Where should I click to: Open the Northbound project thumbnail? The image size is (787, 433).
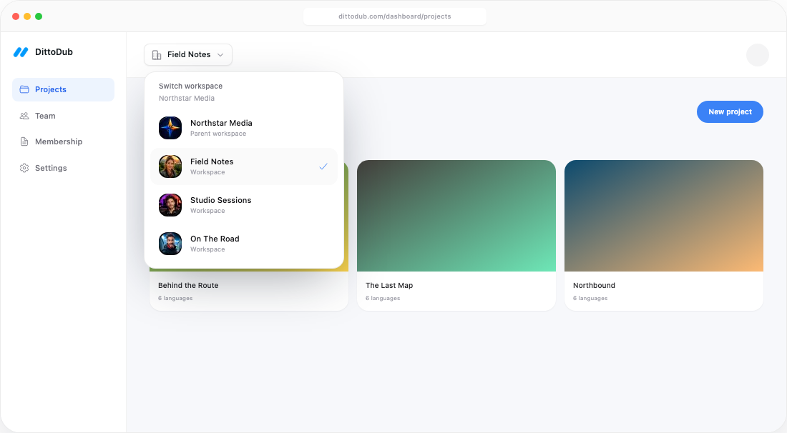pyautogui.click(x=663, y=216)
